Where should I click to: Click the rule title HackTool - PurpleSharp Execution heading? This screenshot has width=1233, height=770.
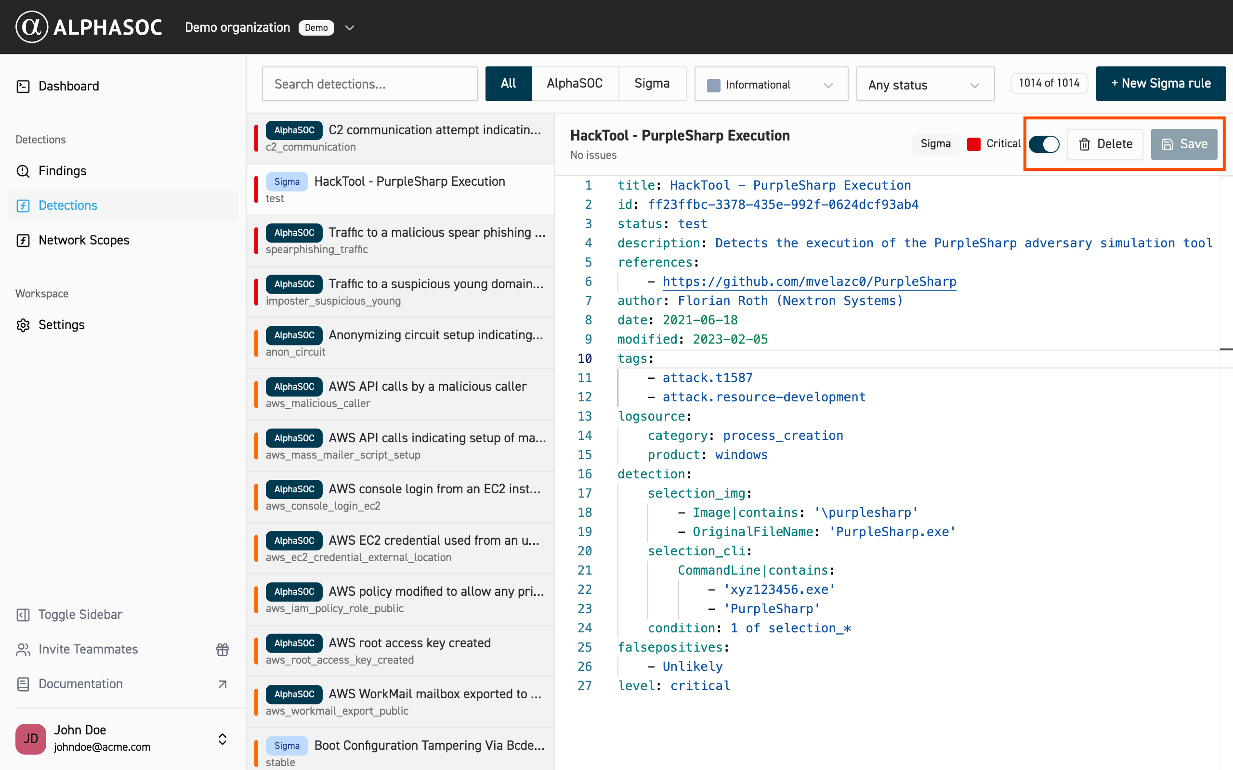pyautogui.click(x=680, y=135)
